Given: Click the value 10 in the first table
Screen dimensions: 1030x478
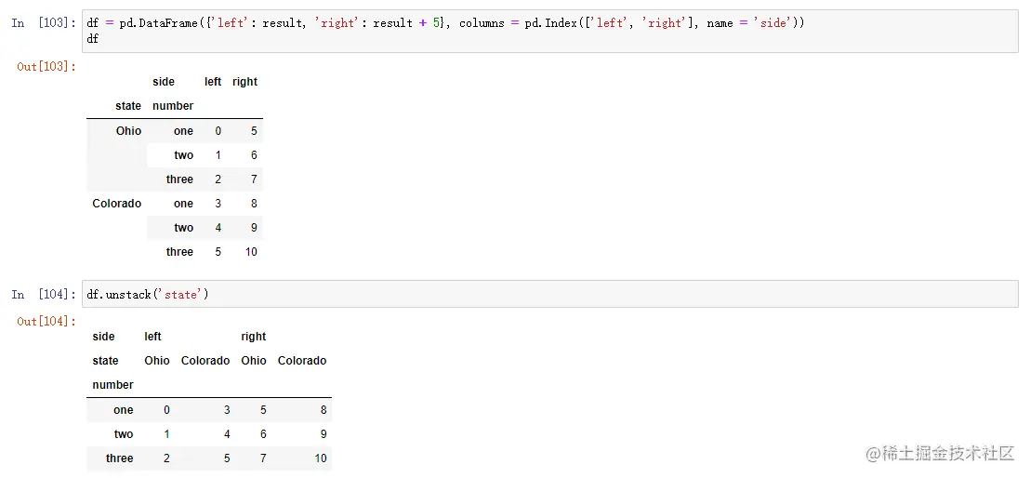Looking at the screenshot, I should 251,252.
